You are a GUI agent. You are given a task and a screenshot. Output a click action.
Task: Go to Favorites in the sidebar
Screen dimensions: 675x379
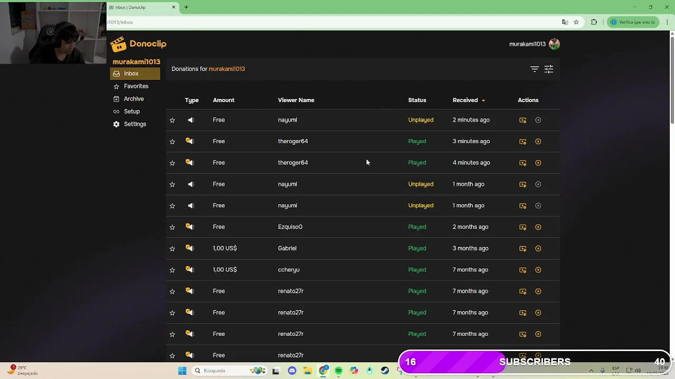point(135,86)
